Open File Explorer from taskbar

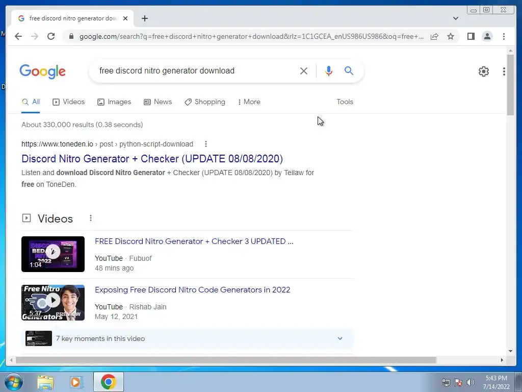pyautogui.click(x=45, y=382)
